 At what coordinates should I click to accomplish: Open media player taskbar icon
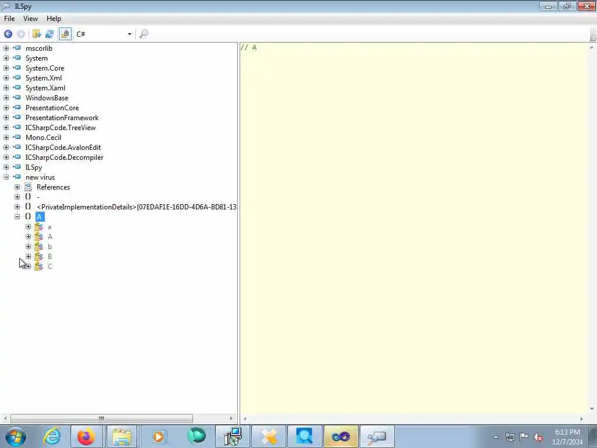coord(159,436)
